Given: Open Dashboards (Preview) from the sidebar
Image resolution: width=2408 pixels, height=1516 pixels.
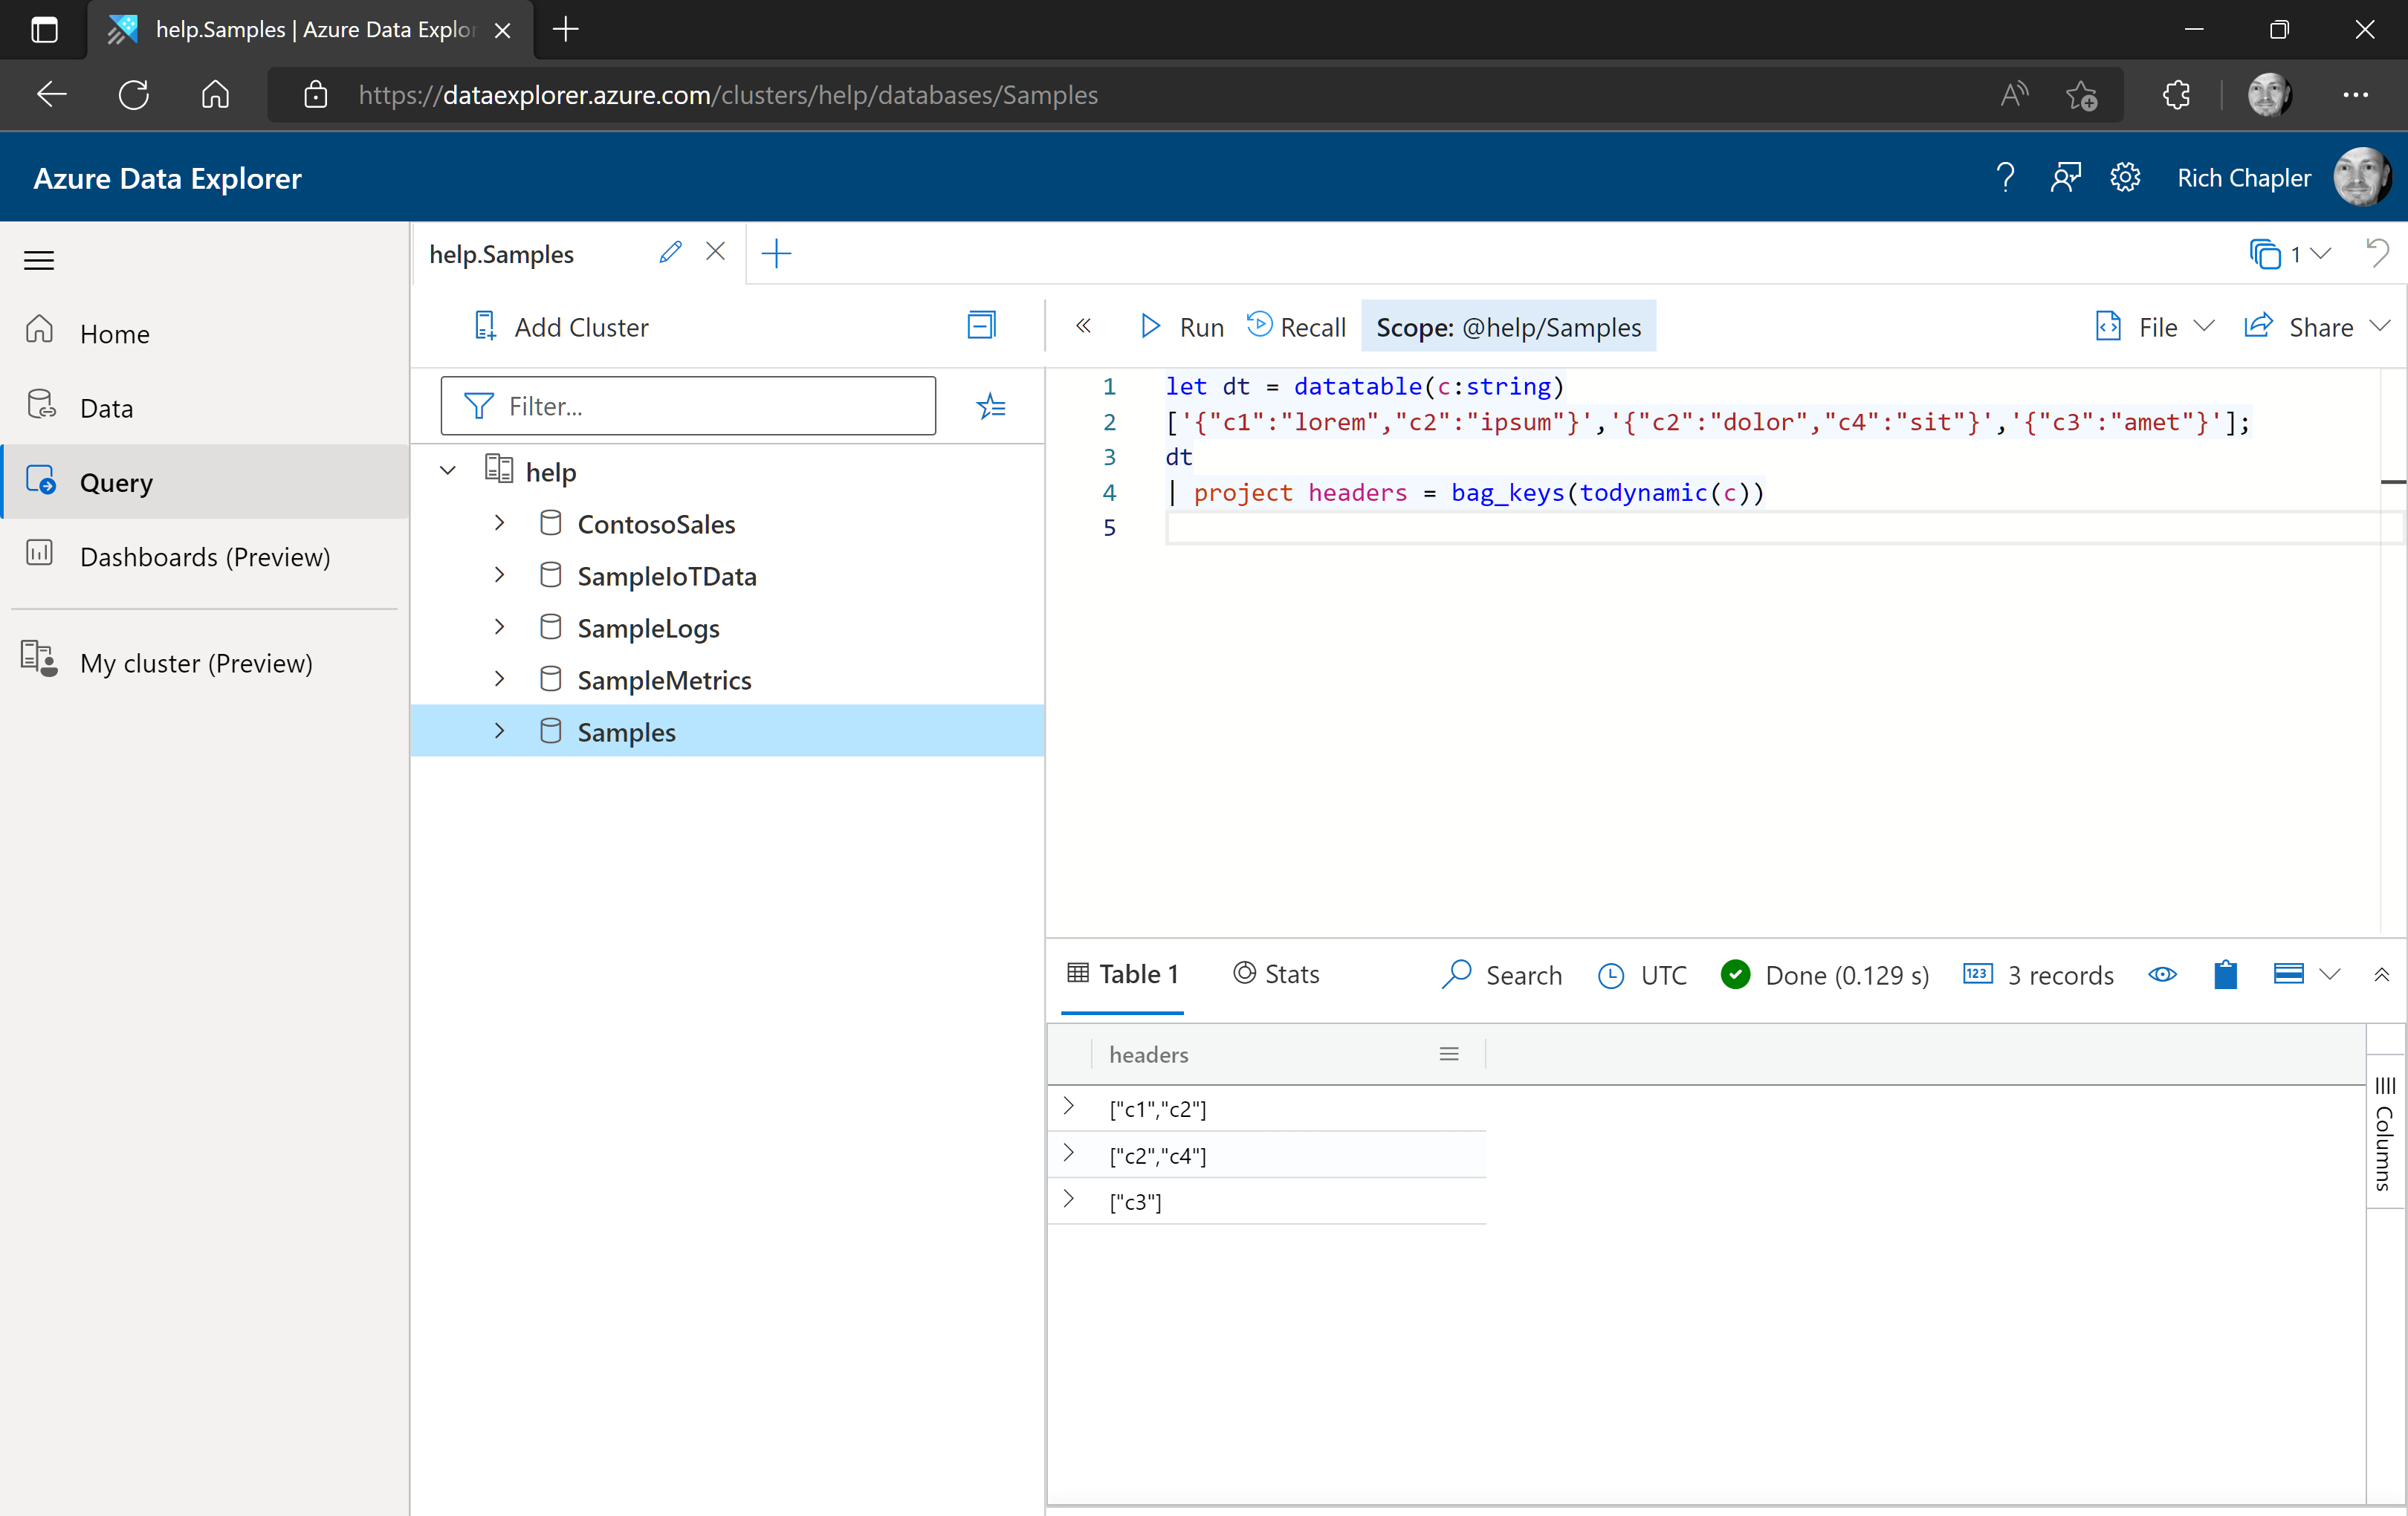Looking at the screenshot, I should [205, 556].
